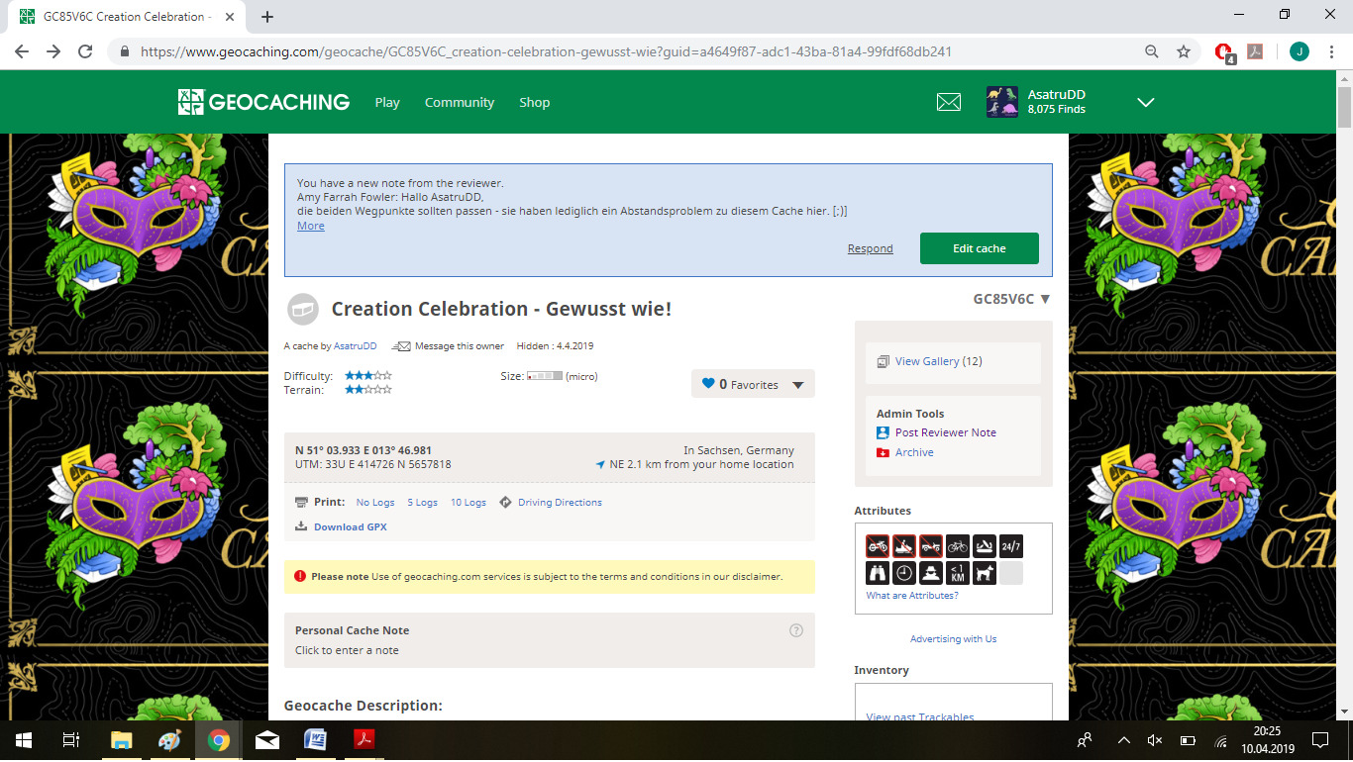1353x762 pixels.
Task: Expand the user account dropdown chevron
Action: (1146, 102)
